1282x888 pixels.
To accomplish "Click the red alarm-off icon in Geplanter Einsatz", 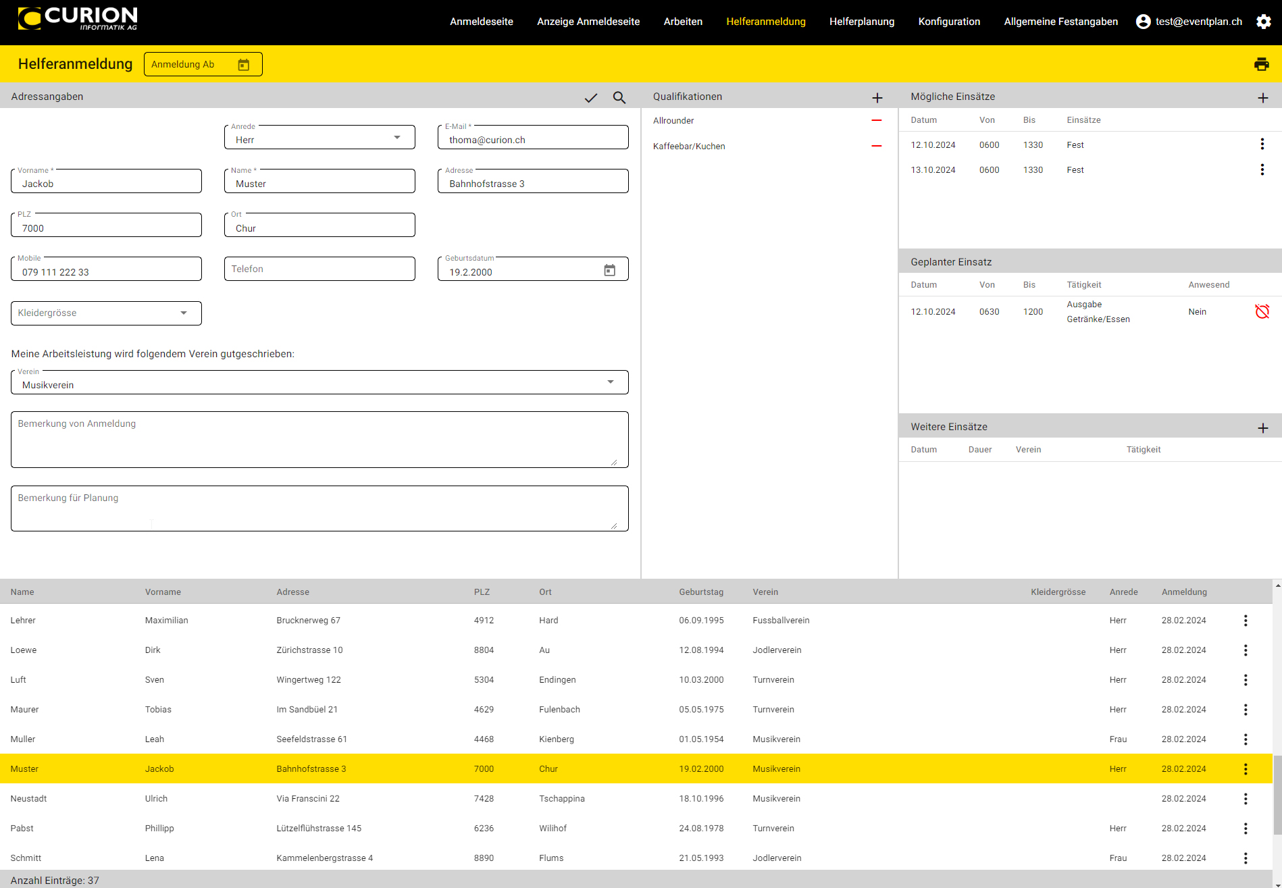I will point(1262,311).
